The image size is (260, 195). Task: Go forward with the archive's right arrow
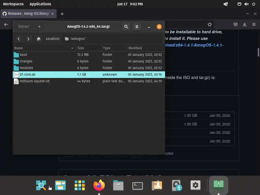click(28, 39)
